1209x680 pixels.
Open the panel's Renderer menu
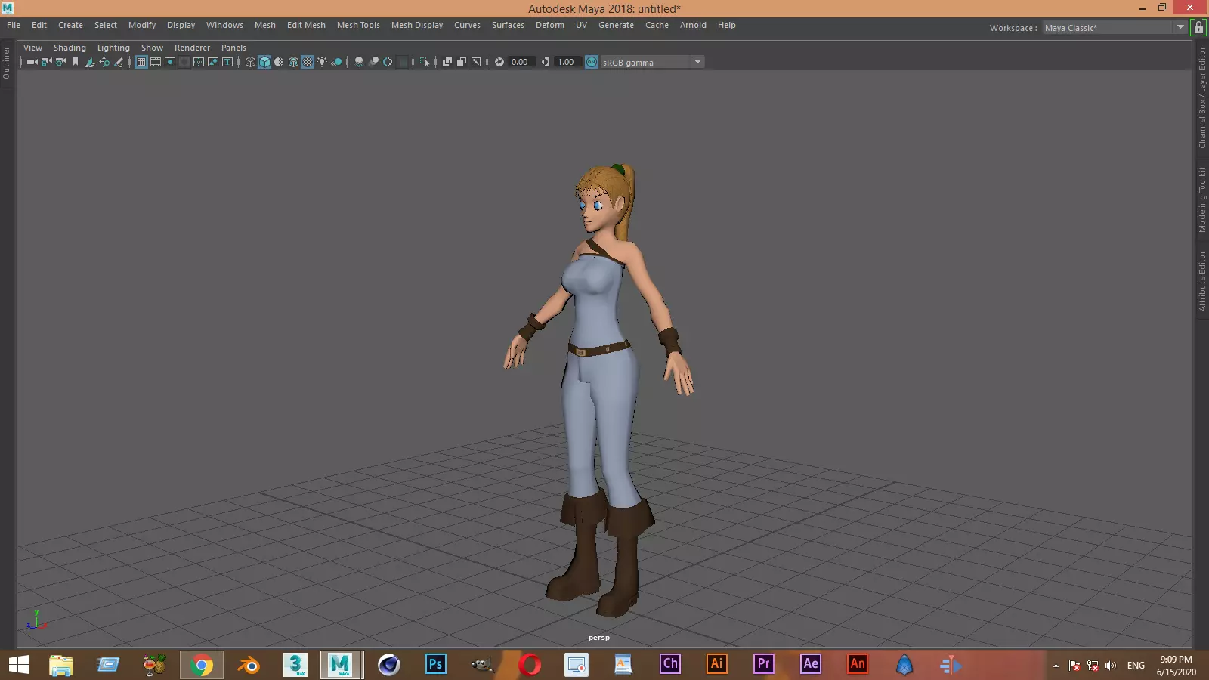point(192,48)
